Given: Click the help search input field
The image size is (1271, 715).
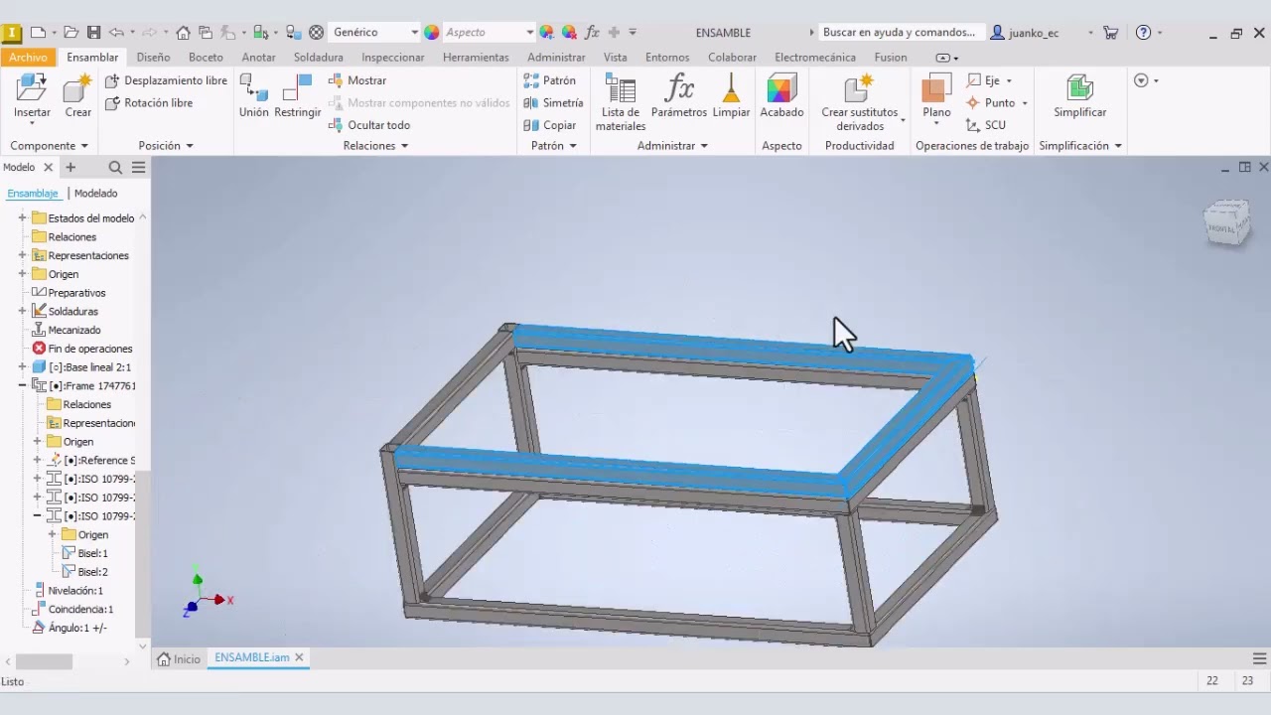Looking at the screenshot, I should coord(901,33).
